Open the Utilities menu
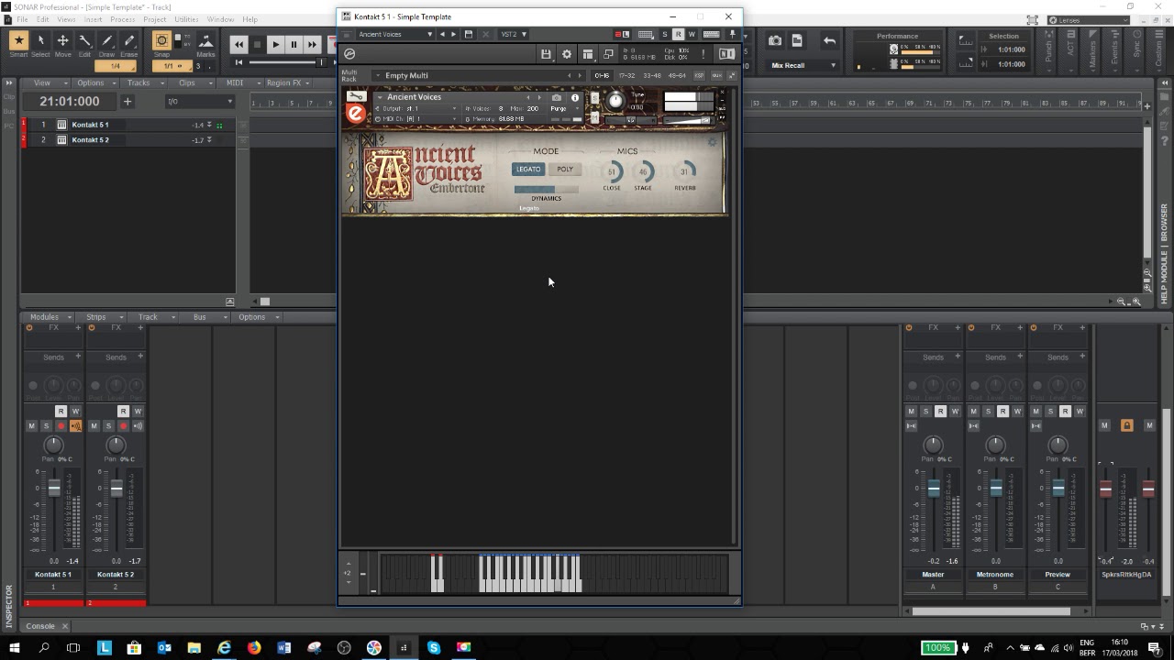The image size is (1174, 660). click(186, 19)
